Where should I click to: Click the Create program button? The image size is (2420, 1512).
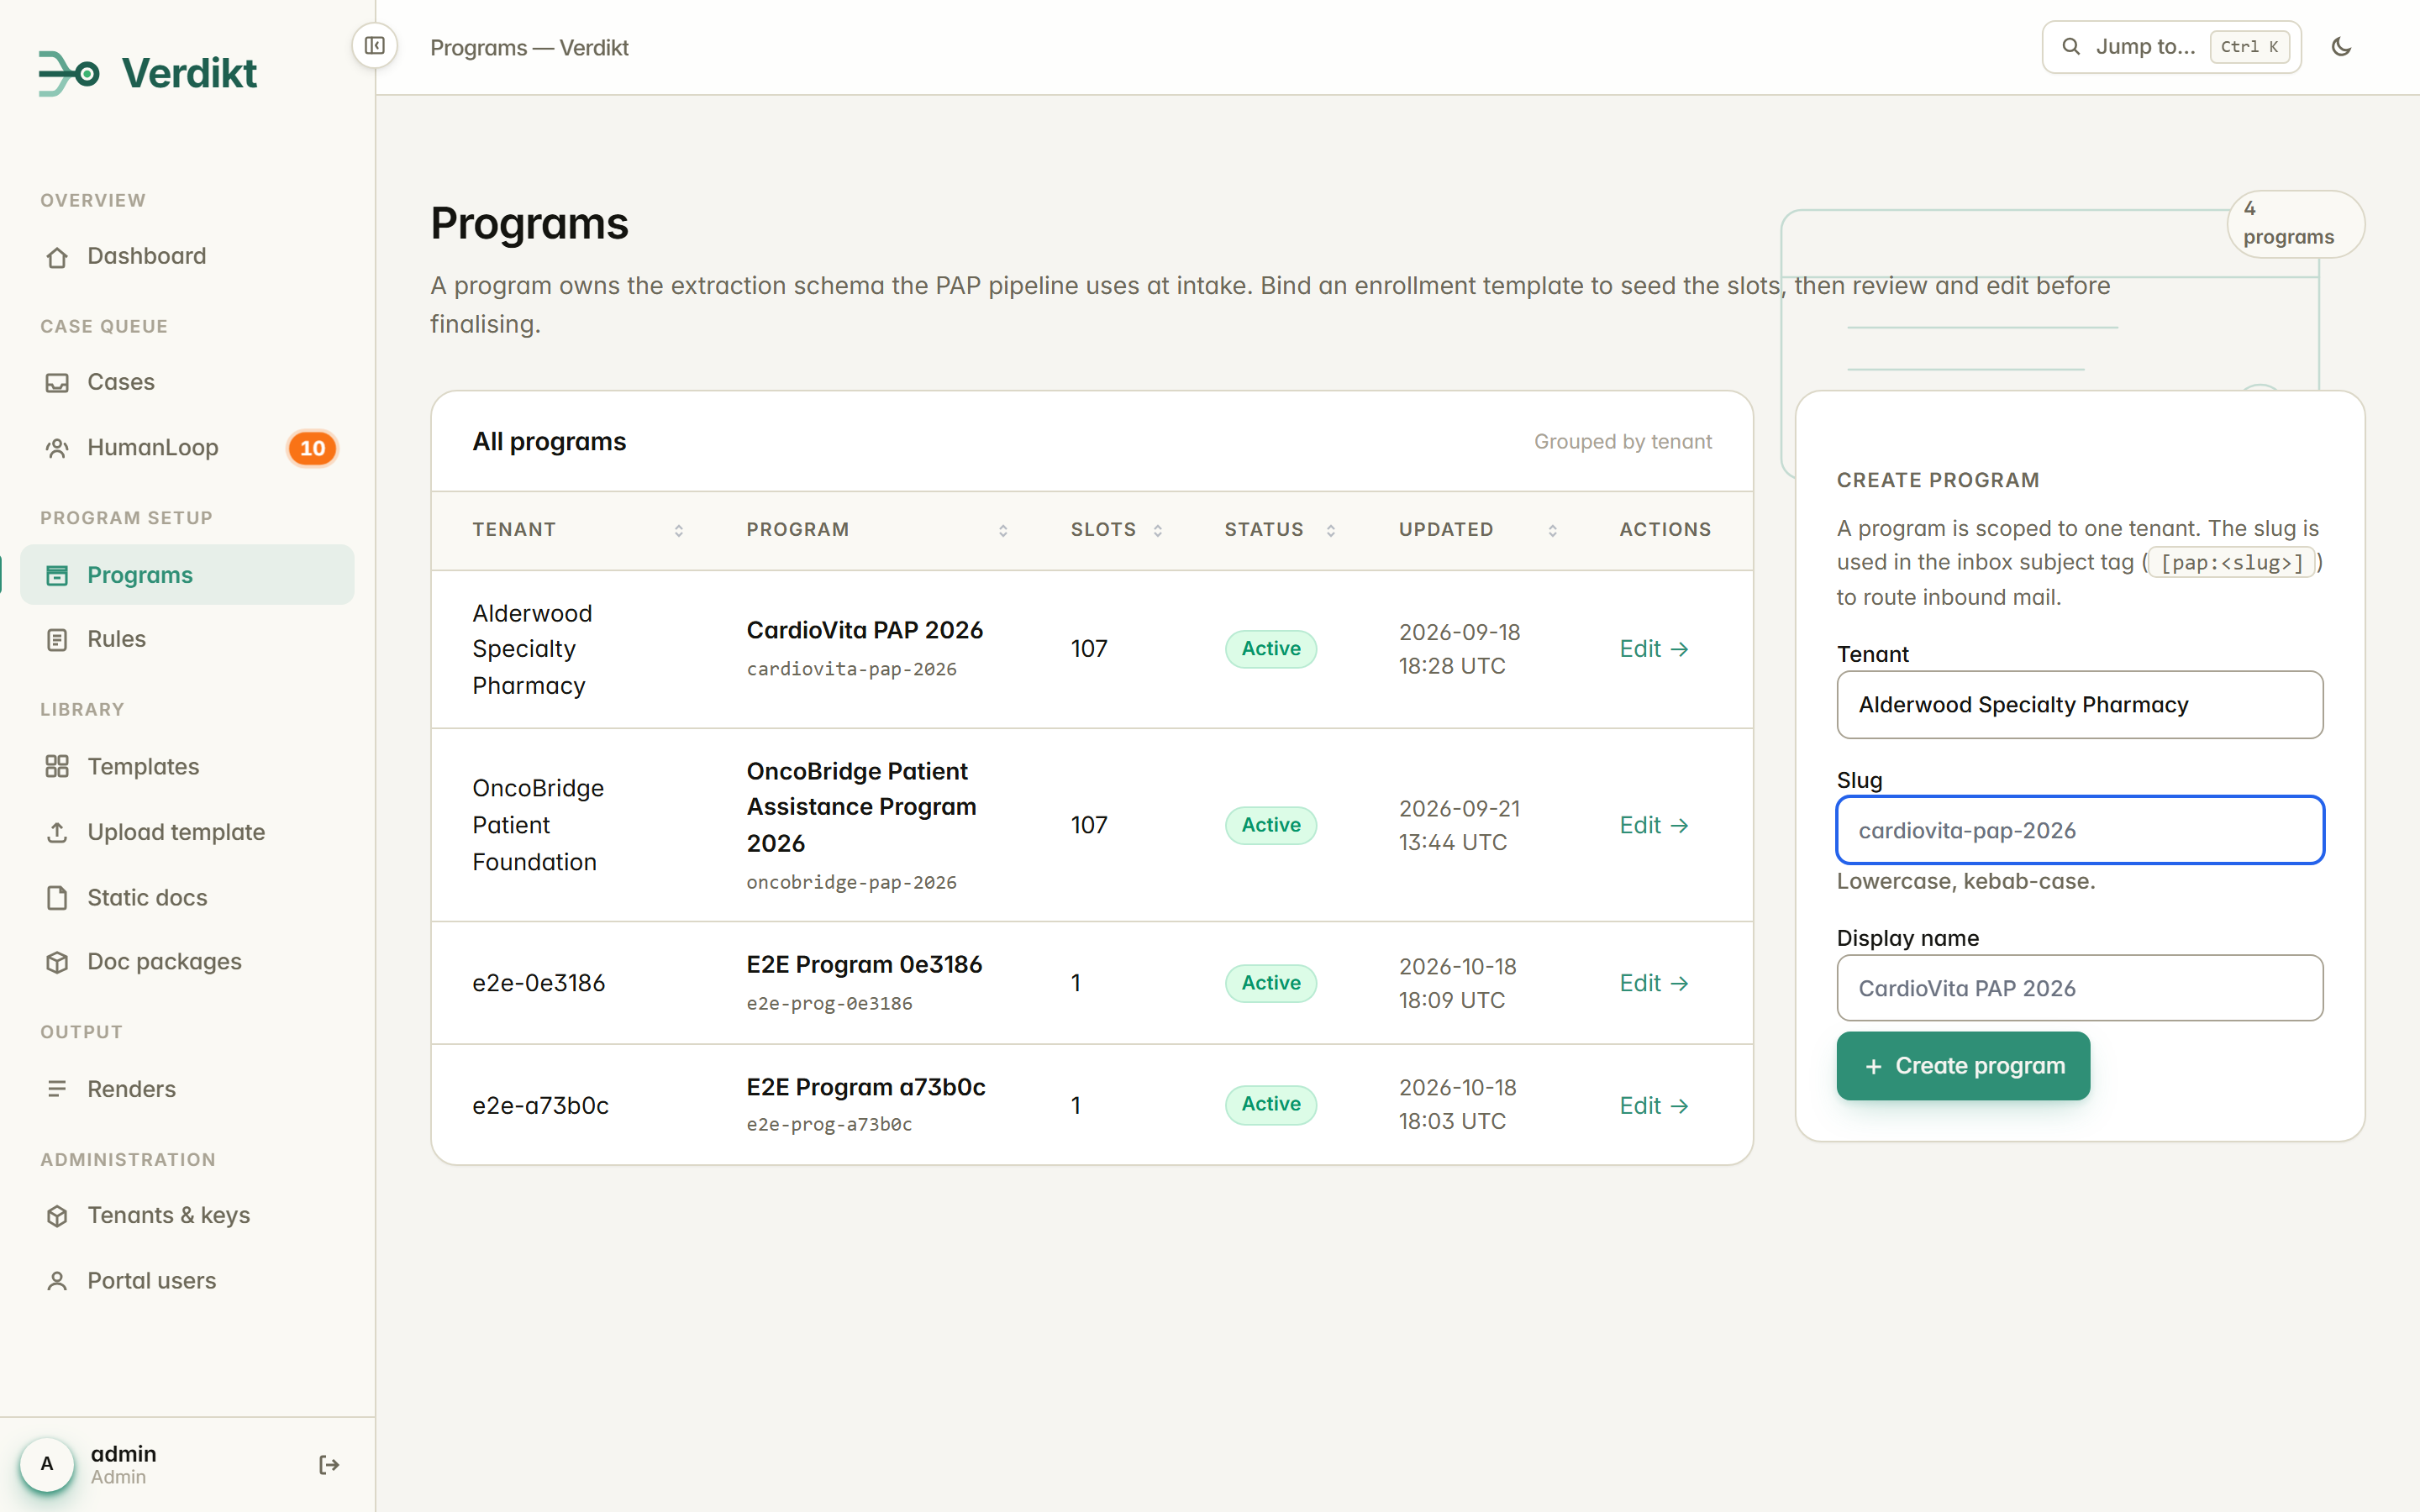(x=1963, y=1066)
